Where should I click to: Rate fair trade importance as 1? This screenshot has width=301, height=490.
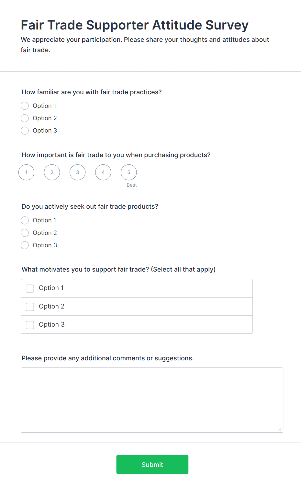click(x=26, y=172)
